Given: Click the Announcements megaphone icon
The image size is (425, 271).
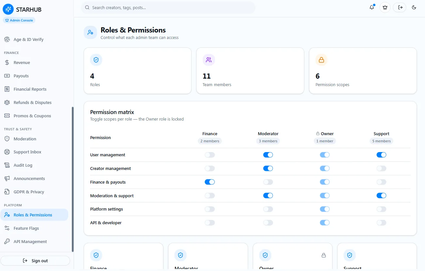Looking at the screenshot, I should tap(7, 178).
